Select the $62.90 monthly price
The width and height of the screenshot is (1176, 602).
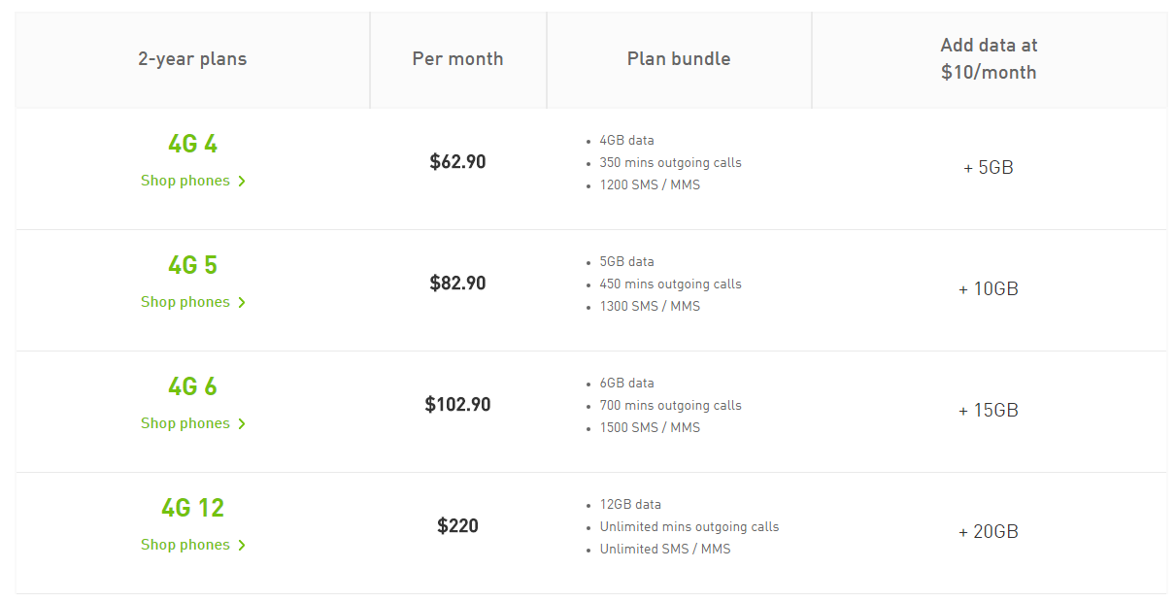pos(457,162)
